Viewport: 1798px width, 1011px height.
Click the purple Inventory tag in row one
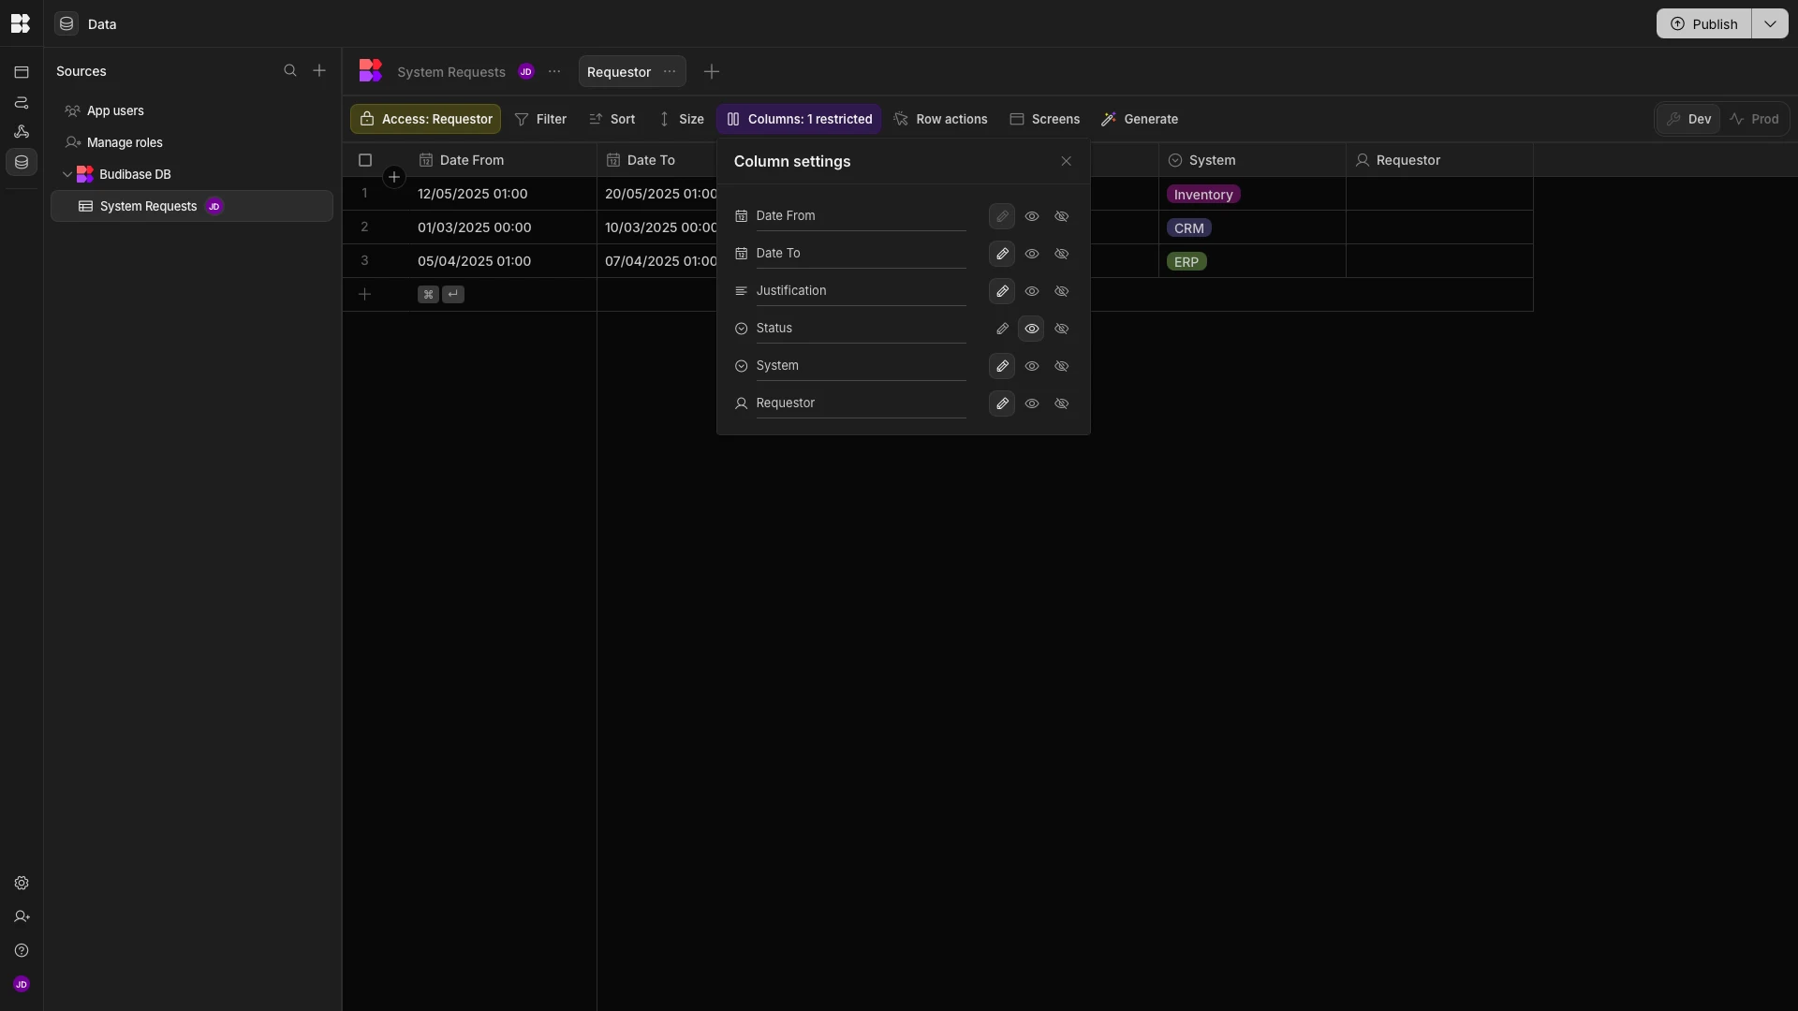pos(1203,195)
